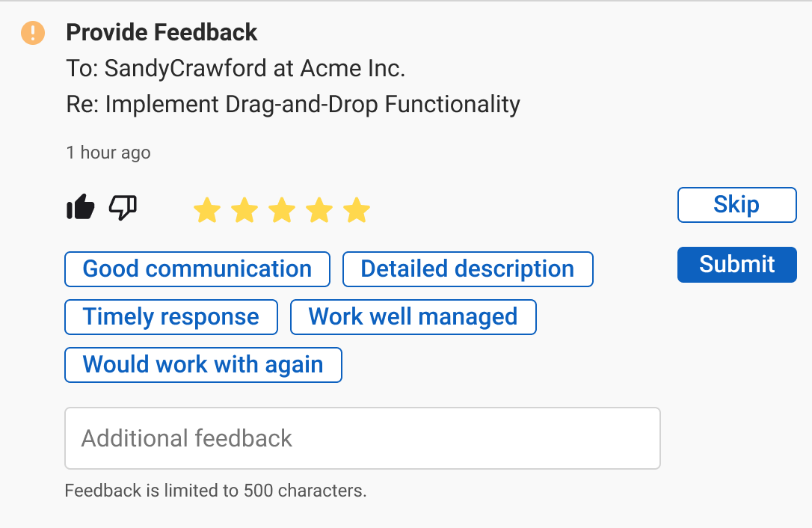The width and height of the screenshot is (812, 528).
Task: Enable the Timely response tag
Action: pyautogui.click(x=171, y=316)
